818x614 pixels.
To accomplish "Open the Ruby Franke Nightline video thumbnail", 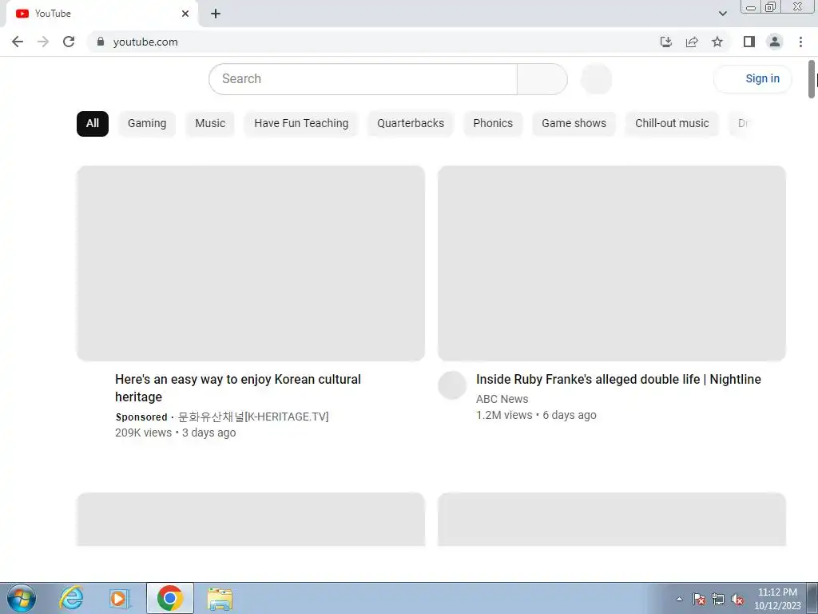I will 612,264.
